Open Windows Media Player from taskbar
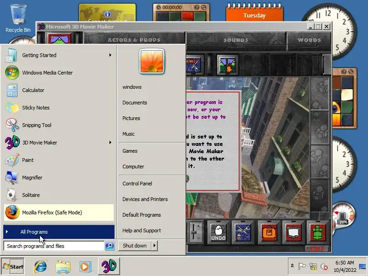 (x=85, y=266)
